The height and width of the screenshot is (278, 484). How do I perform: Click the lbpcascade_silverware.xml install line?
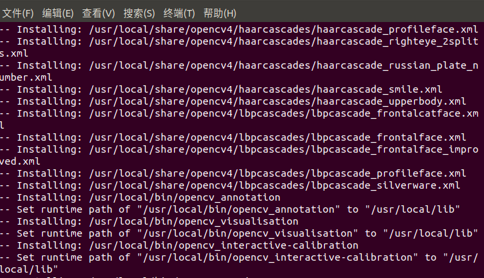[x=230, y=185]
